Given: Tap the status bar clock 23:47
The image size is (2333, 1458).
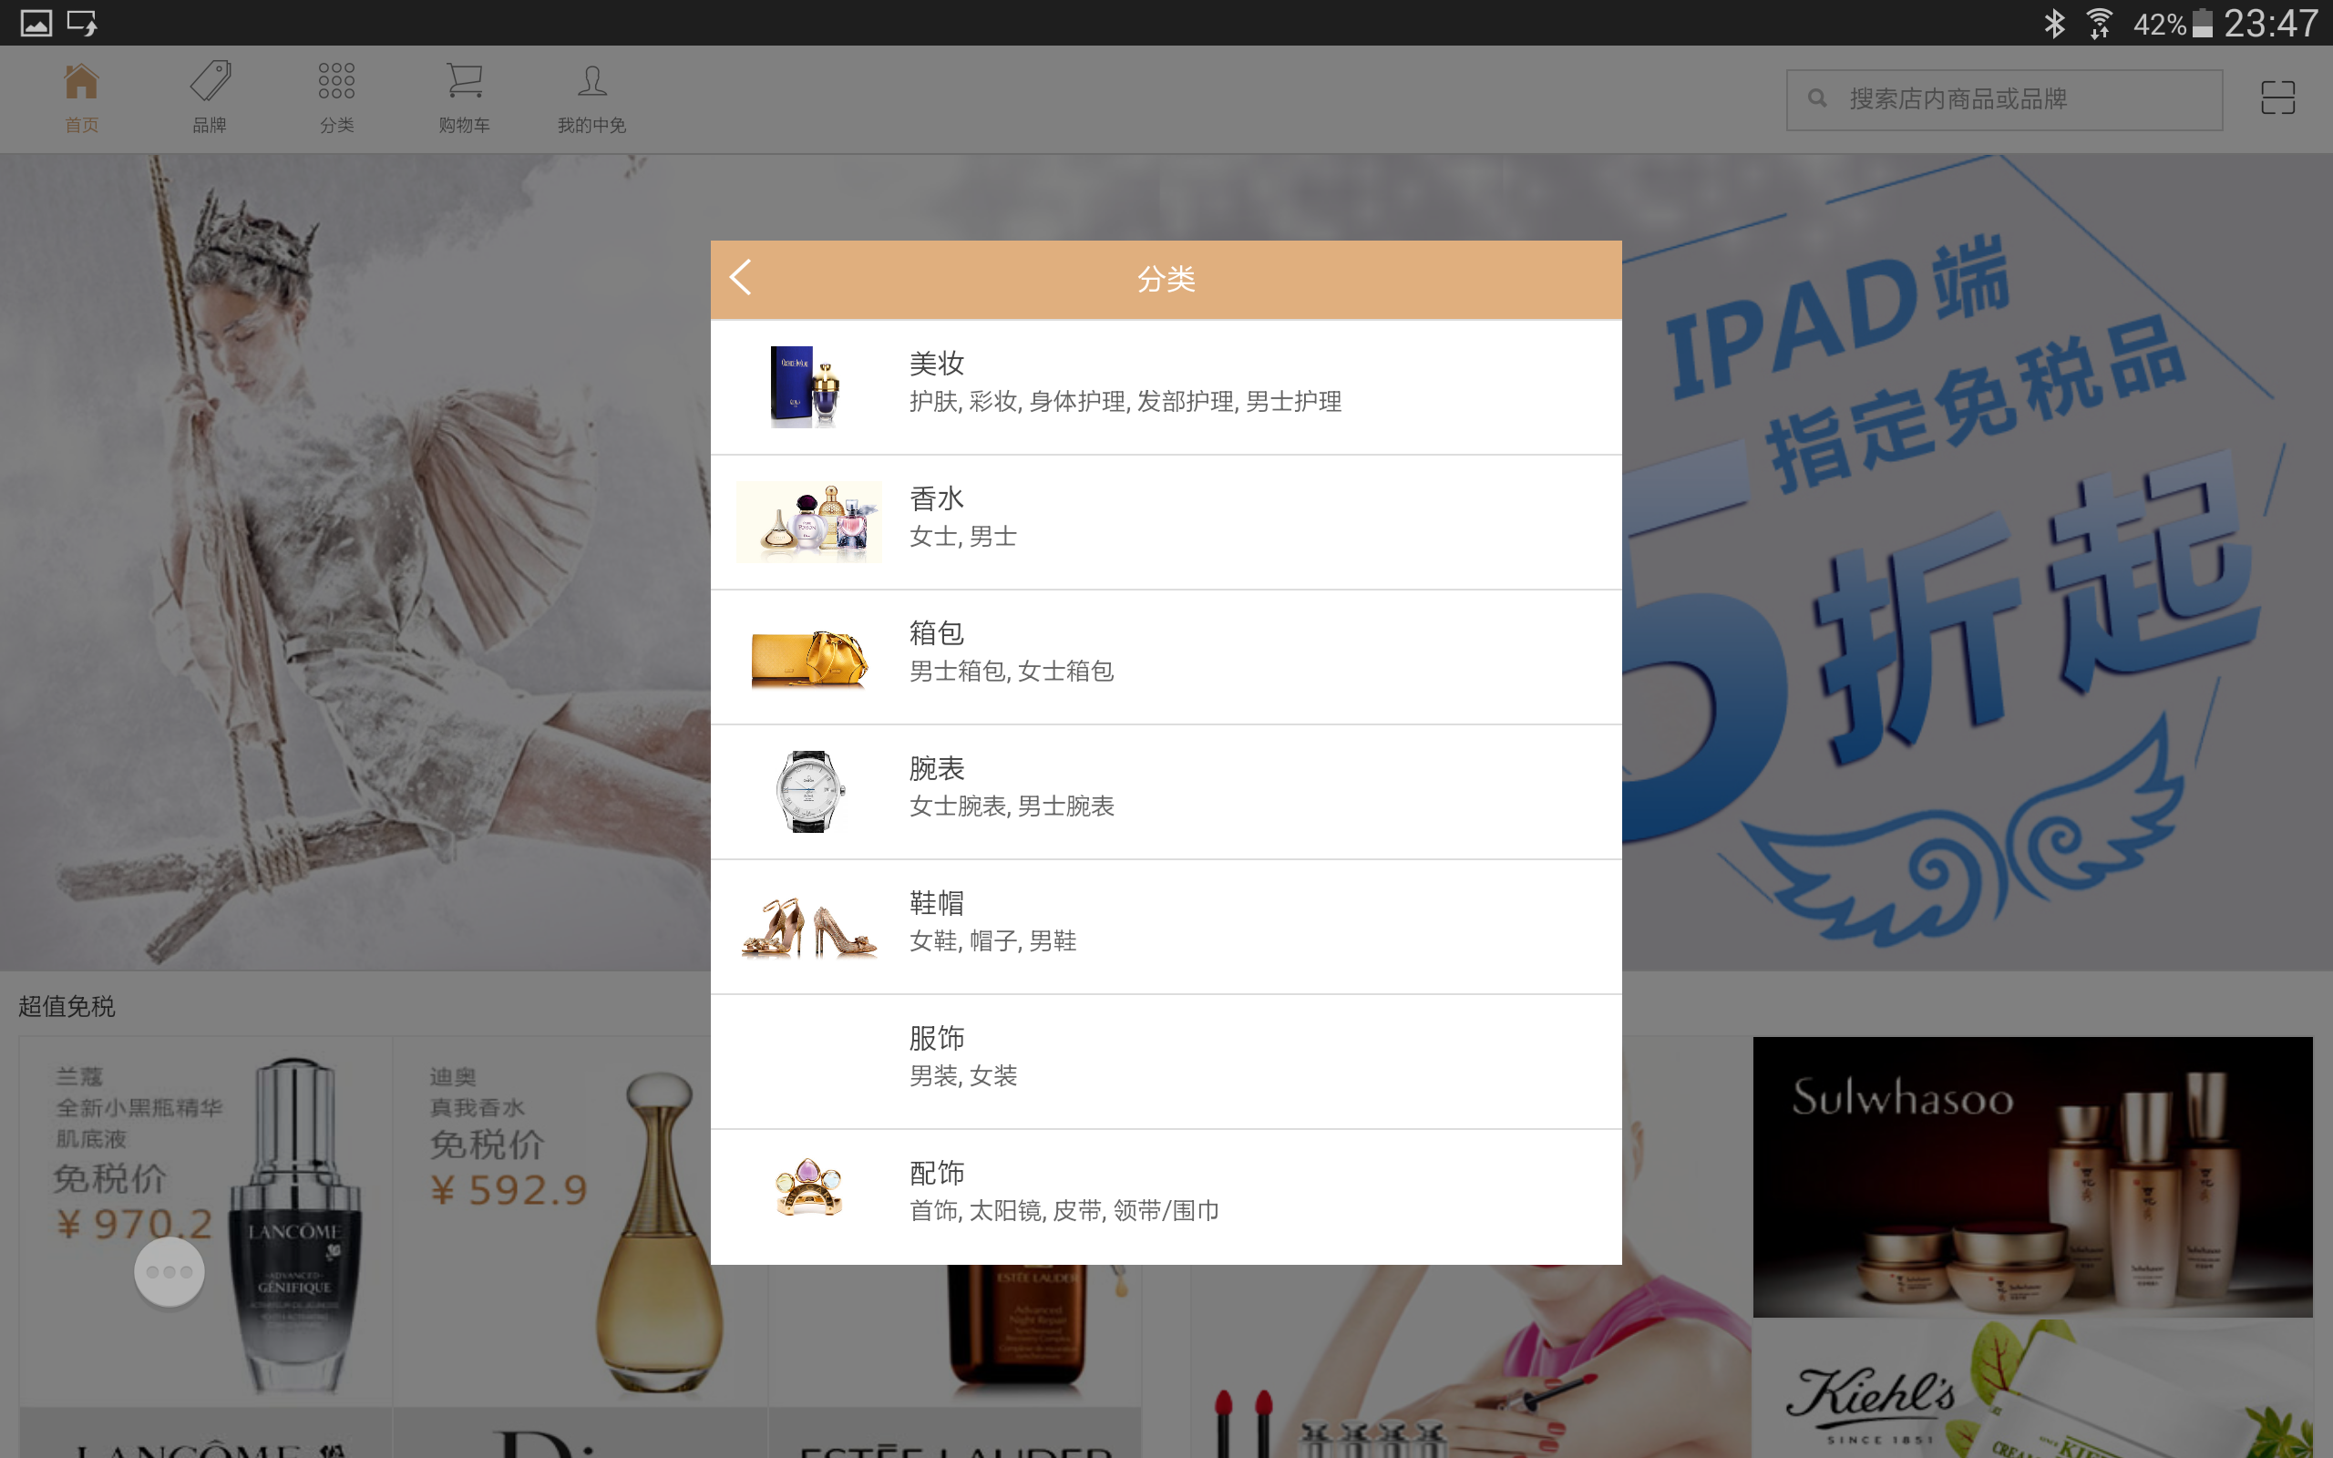Looking at the screenshot, I should pos(2270,23).
